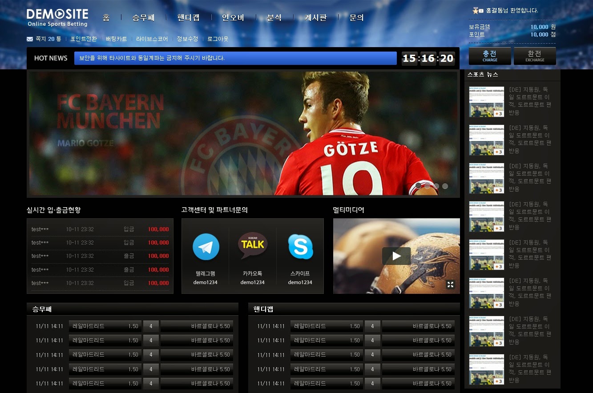Viewport: 593px width, 393px height.
Task: Click the 홍길동님 환영합니다 greeting
Action: (512, 11)
